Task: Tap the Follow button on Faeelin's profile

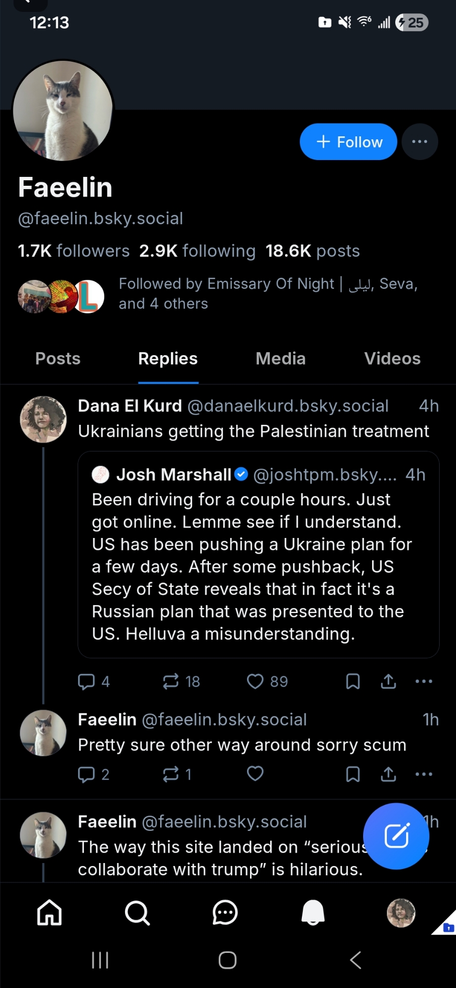Action: (348, 142)
